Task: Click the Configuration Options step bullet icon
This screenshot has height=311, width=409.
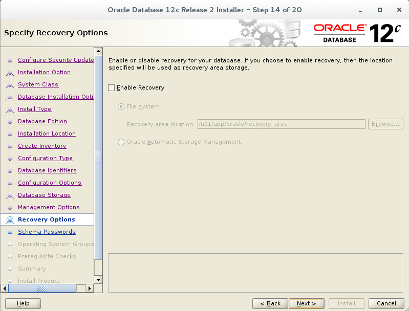Action: (10, 183)
